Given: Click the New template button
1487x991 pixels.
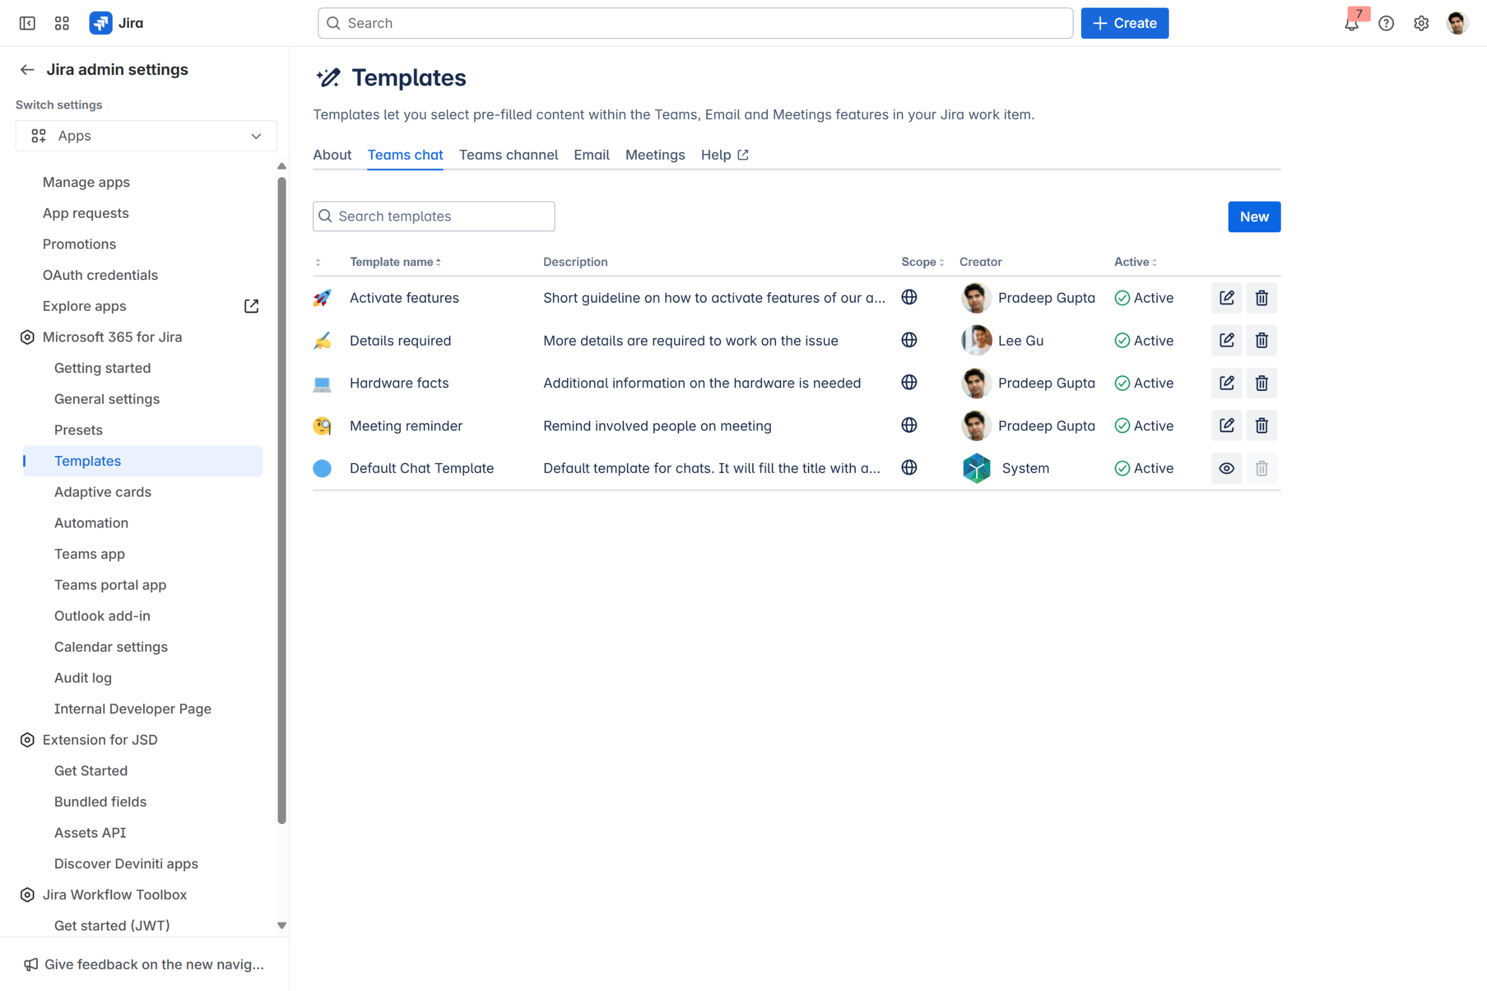Looking at the screenshot, I should (1253, 217).
